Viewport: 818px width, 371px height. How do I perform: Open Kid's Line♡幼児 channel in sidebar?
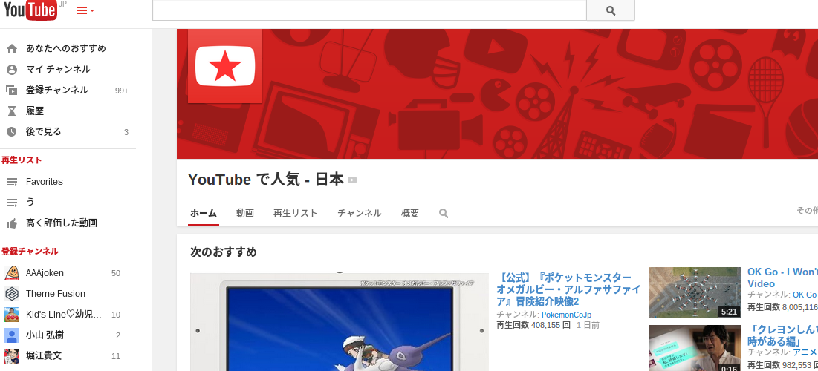click(x=64, y=315)
